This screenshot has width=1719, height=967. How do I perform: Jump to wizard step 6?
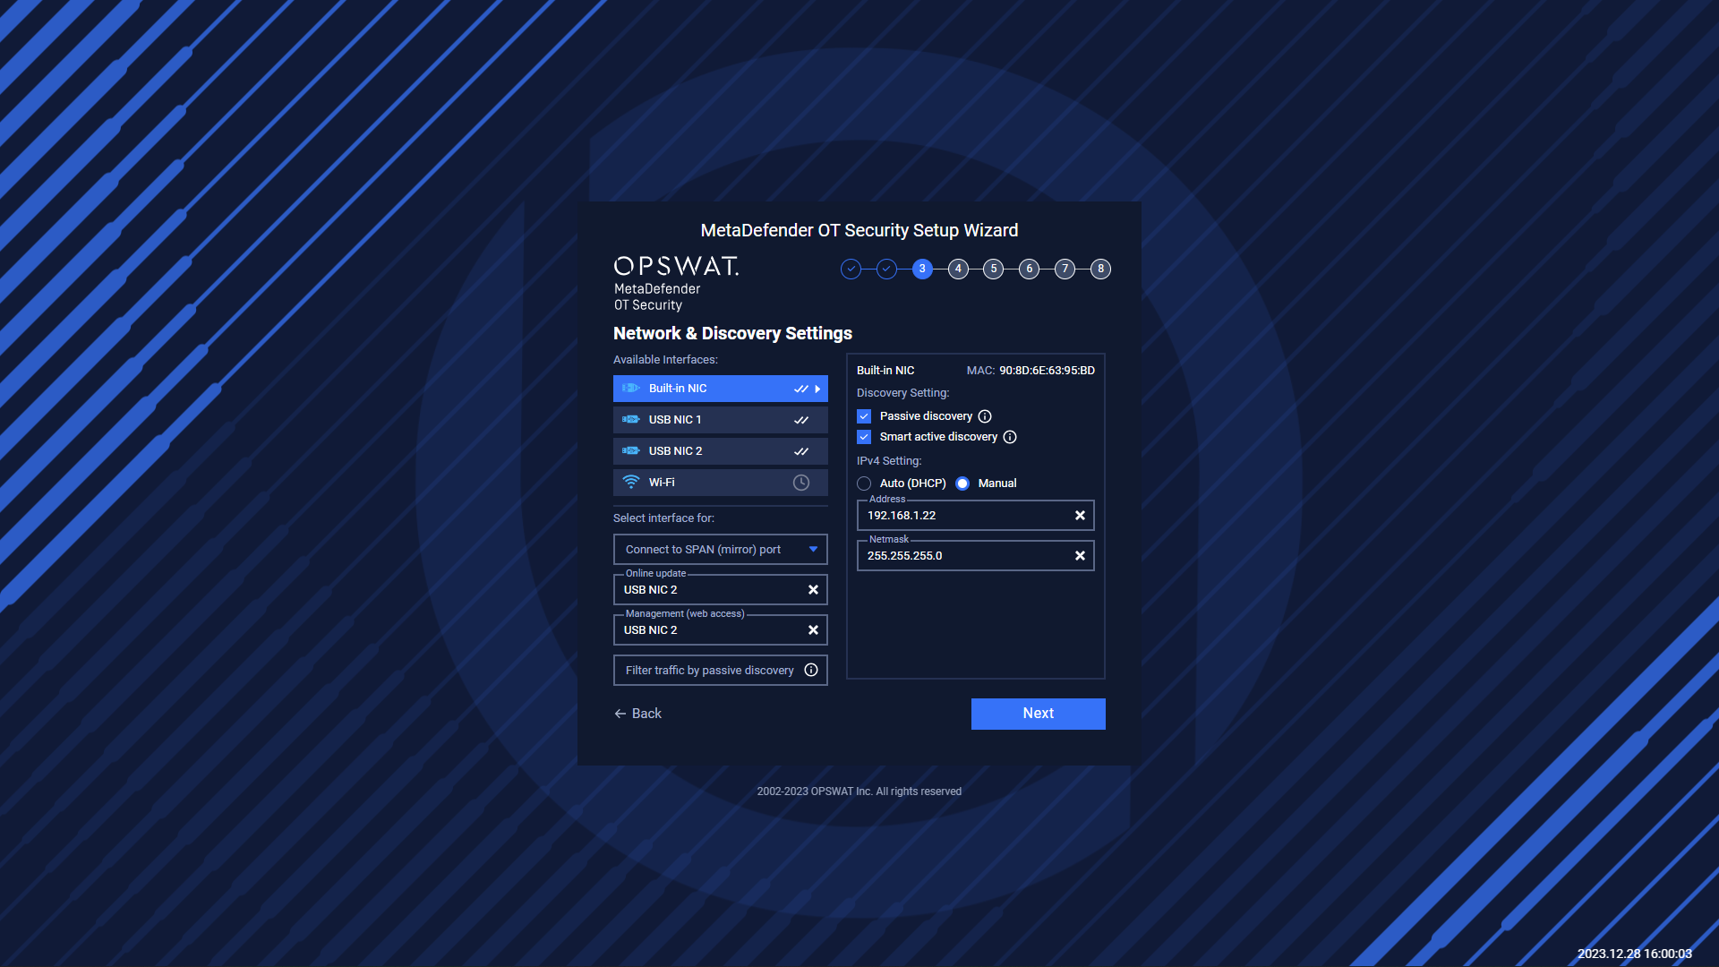1029,269
